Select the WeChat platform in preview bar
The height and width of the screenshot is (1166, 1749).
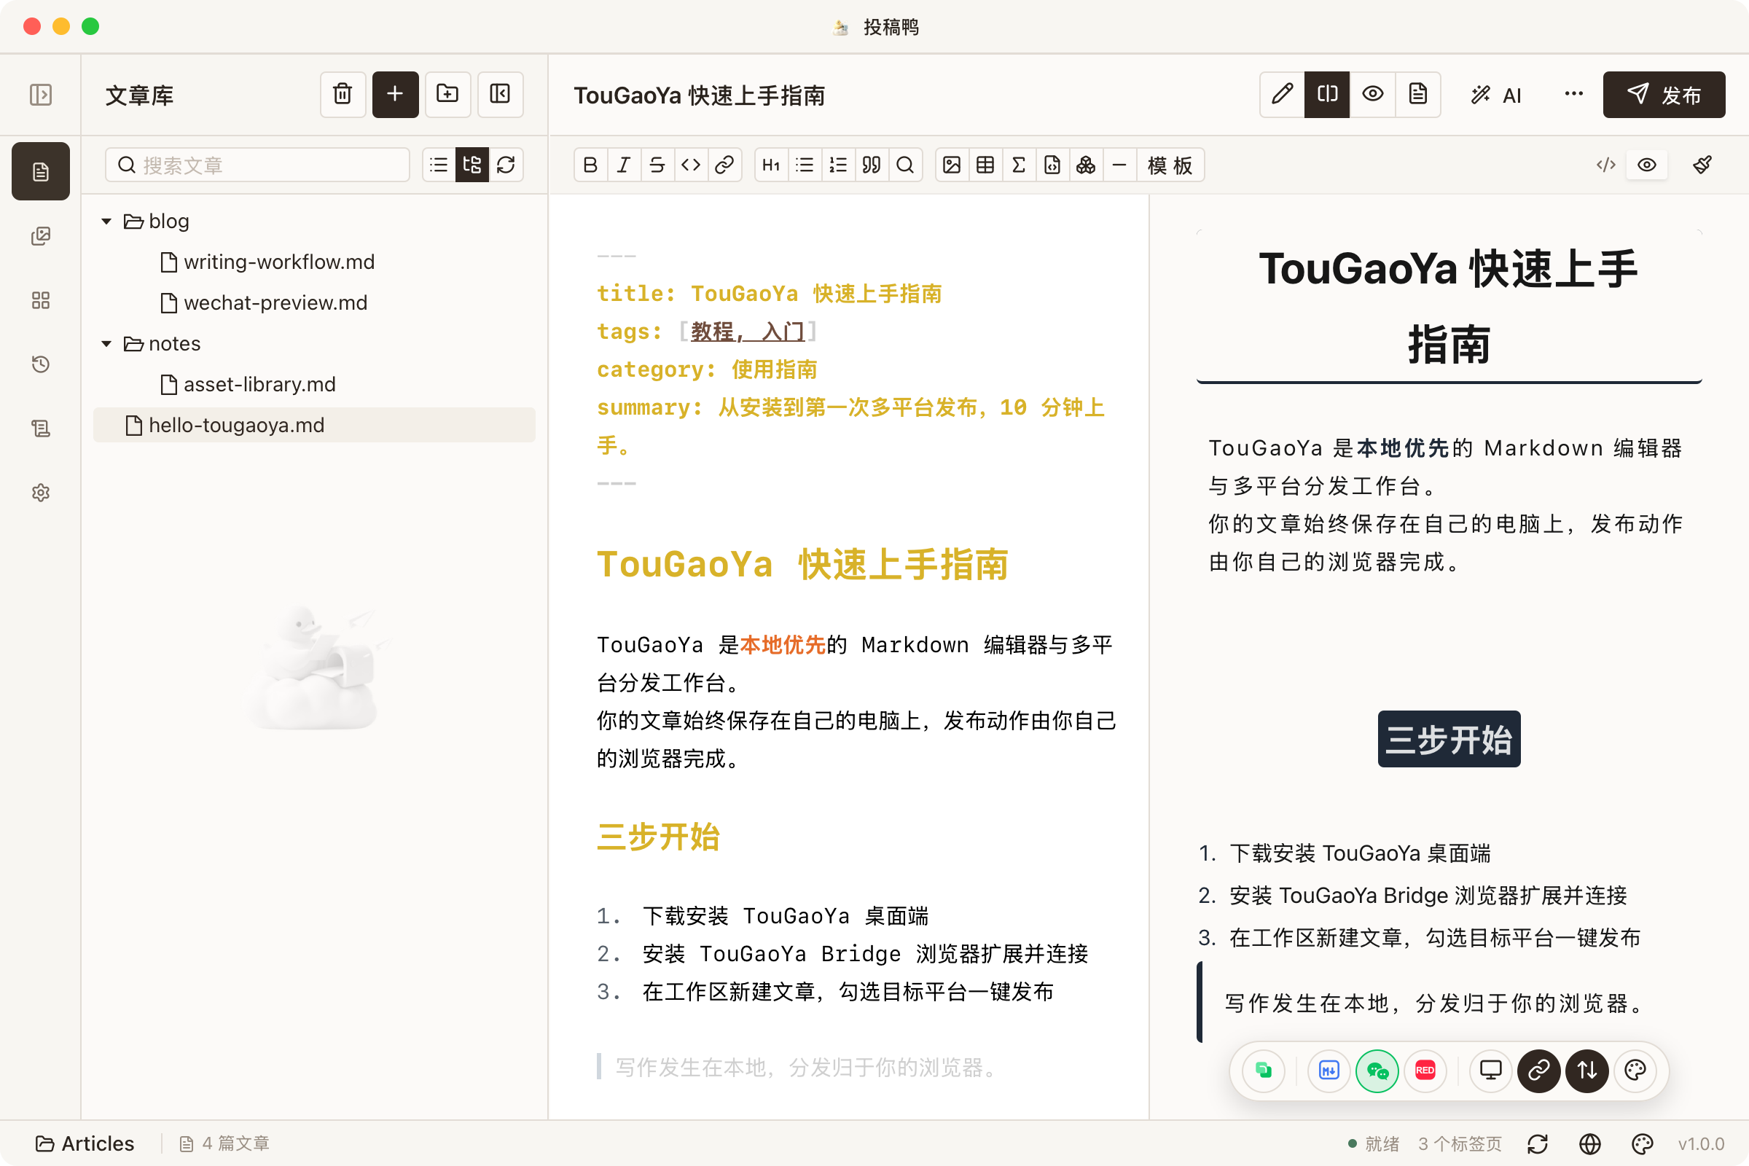(1377, 1071)
